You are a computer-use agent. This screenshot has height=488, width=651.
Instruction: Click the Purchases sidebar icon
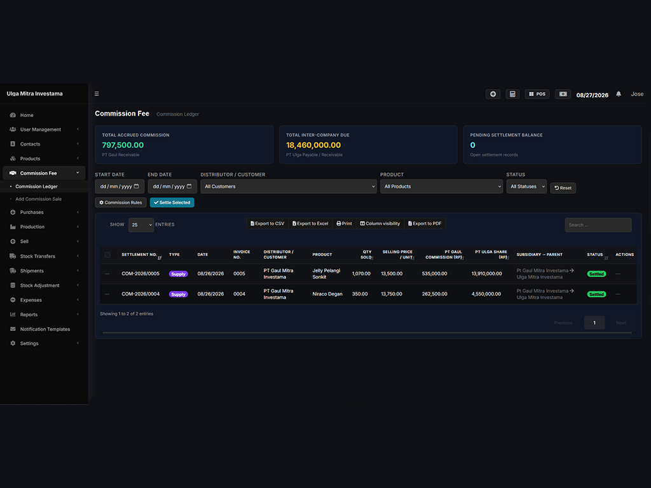point(13,212)
